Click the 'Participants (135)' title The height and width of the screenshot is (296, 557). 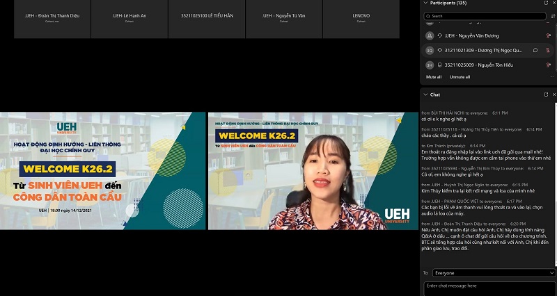pyautogui.click(x=448, y=3)
